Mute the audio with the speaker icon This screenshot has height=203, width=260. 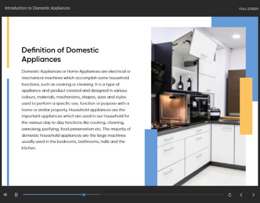click(6, 195)
